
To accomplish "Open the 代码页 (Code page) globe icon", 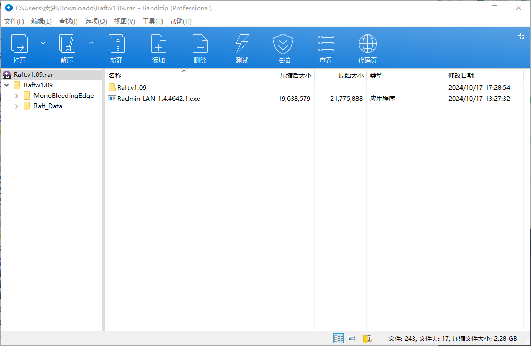I will pyautogui.click(x=367, y=44).
